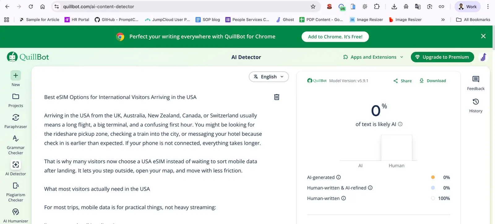
Task: Open the Feedback panel
Action: click(x=476, y=80)
